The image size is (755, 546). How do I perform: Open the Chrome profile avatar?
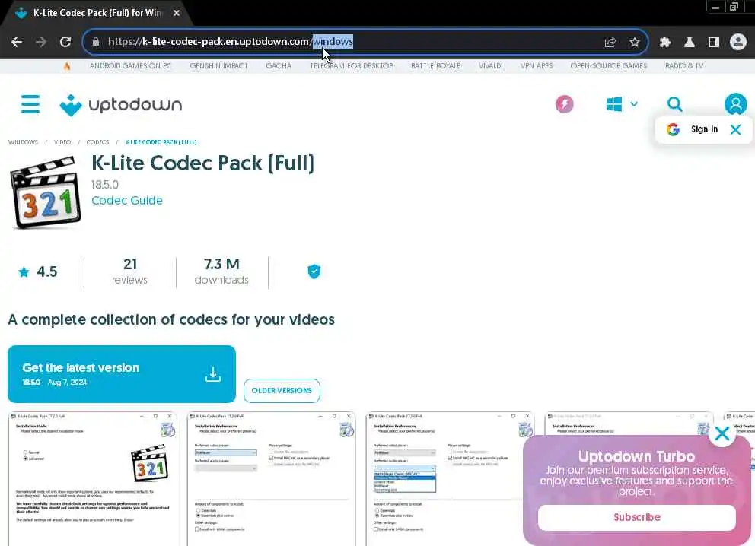pos(737,42)
